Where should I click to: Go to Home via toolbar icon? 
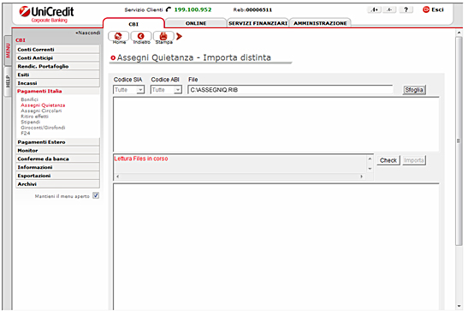[118, 37]
